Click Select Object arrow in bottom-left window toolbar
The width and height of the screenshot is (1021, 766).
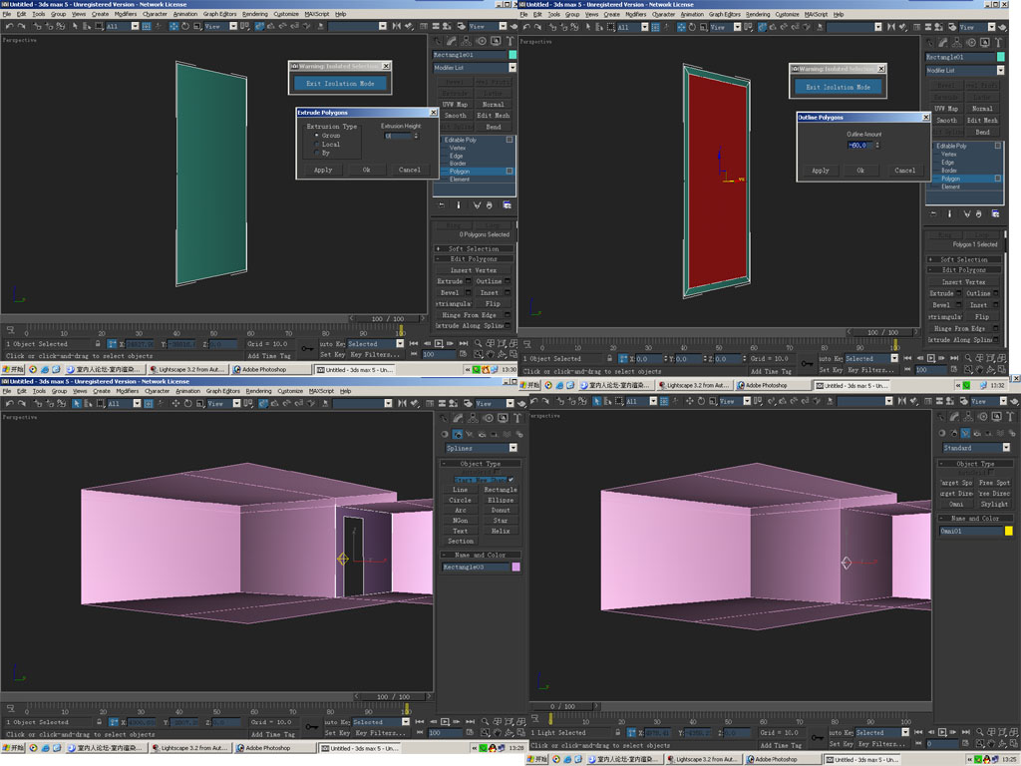point(76,403)
